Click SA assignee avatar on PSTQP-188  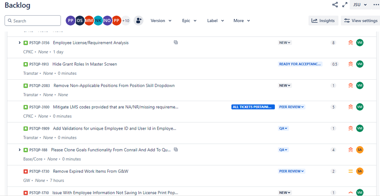point(360,149)
